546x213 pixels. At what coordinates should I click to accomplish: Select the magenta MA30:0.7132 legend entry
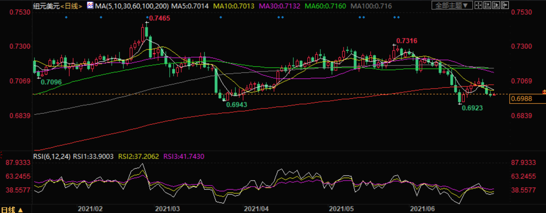click(x=280, y=6)
